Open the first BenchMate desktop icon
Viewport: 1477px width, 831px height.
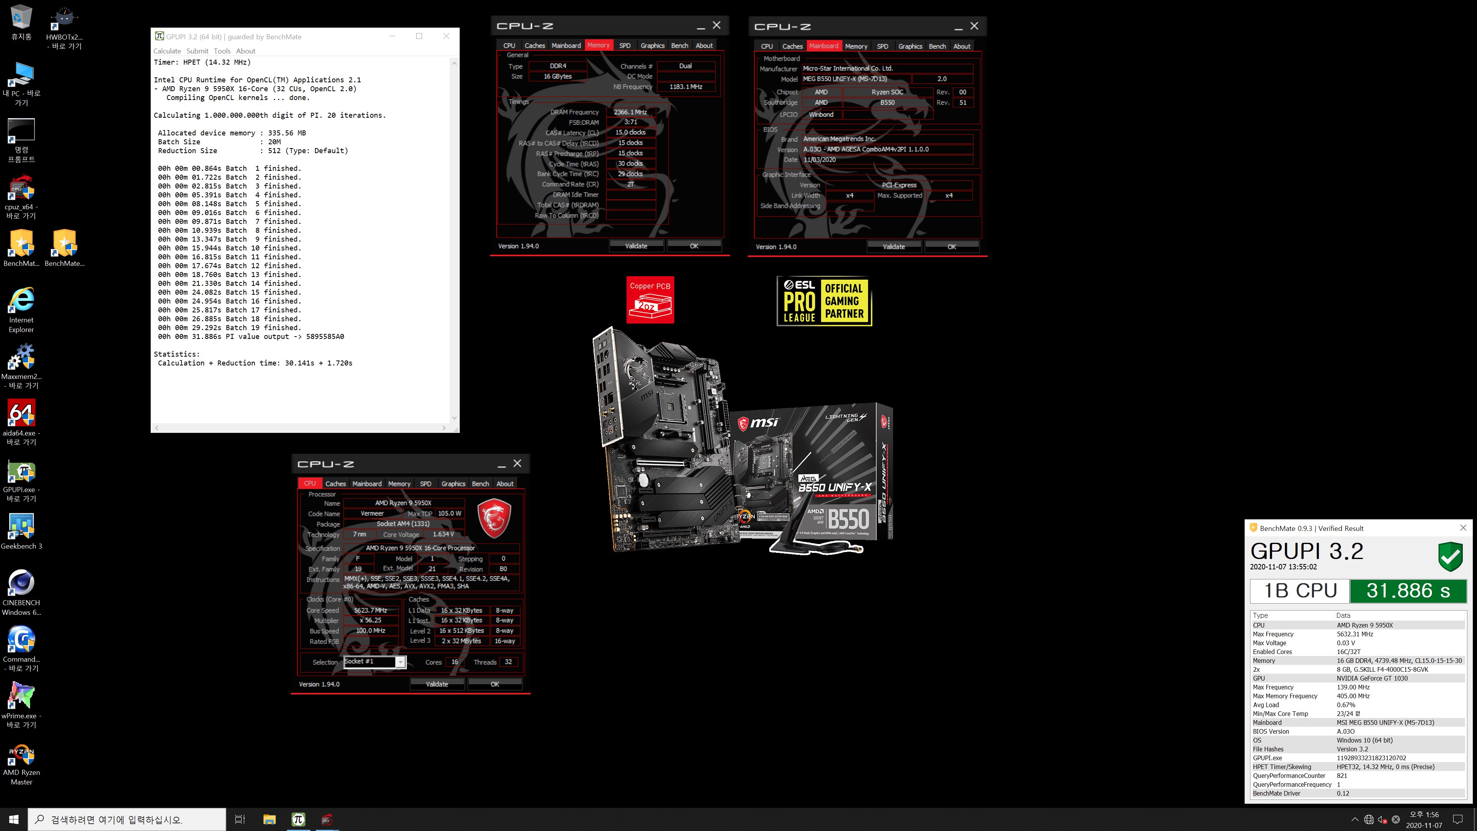click(21, 248)
